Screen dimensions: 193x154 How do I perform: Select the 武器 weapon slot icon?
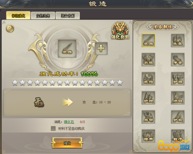[148, 40]
